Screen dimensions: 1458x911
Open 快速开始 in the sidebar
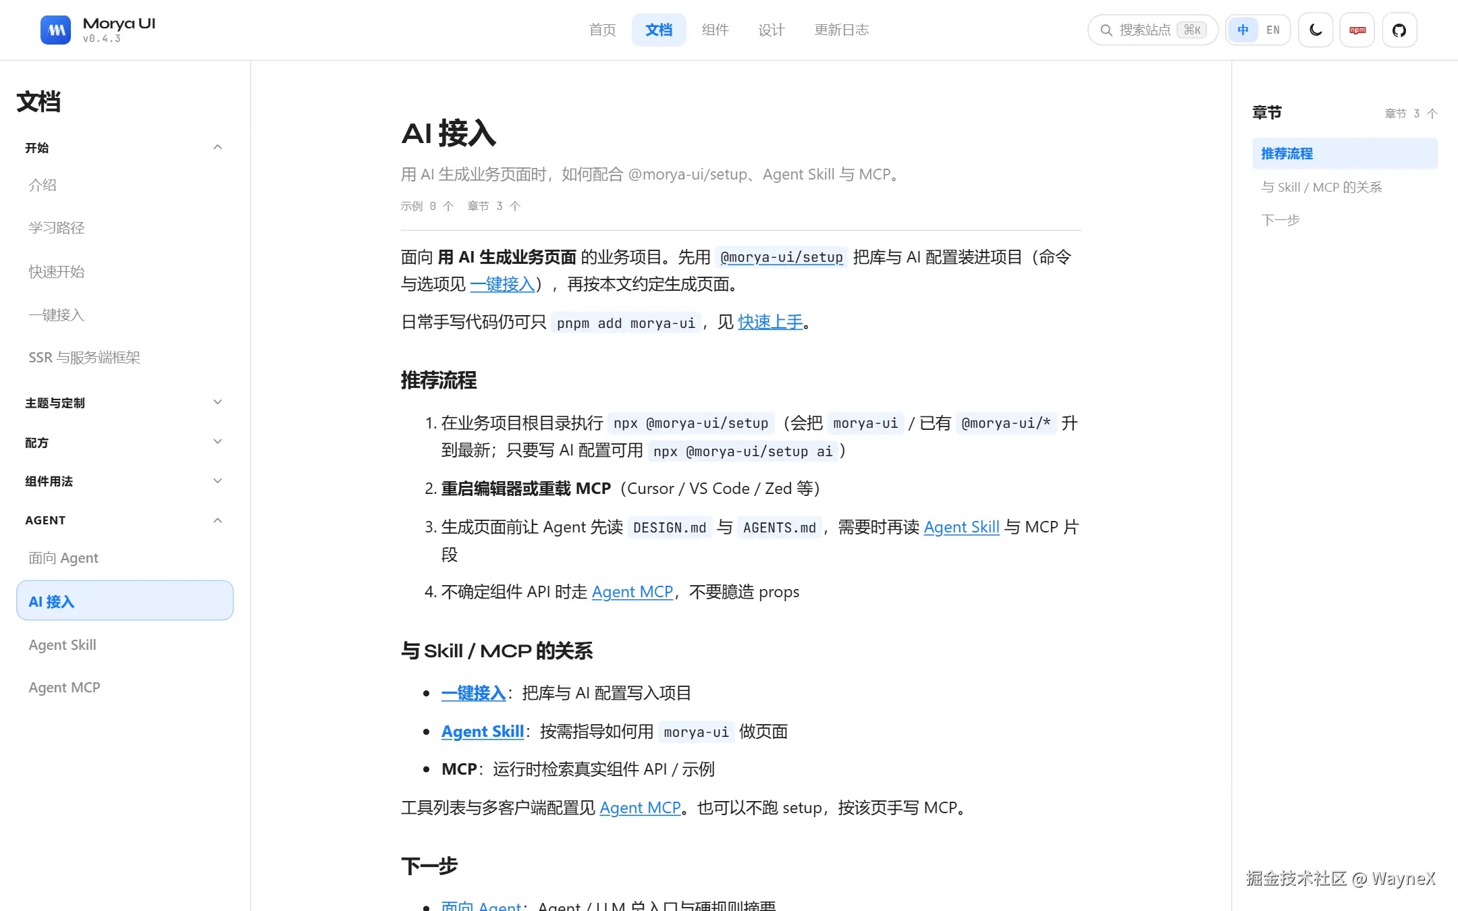pos(57,271)
